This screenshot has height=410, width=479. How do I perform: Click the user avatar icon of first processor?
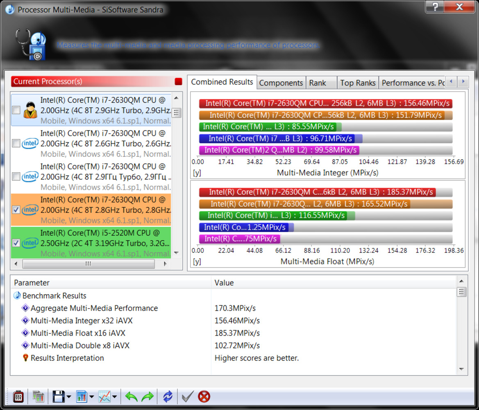click(30, 110)
